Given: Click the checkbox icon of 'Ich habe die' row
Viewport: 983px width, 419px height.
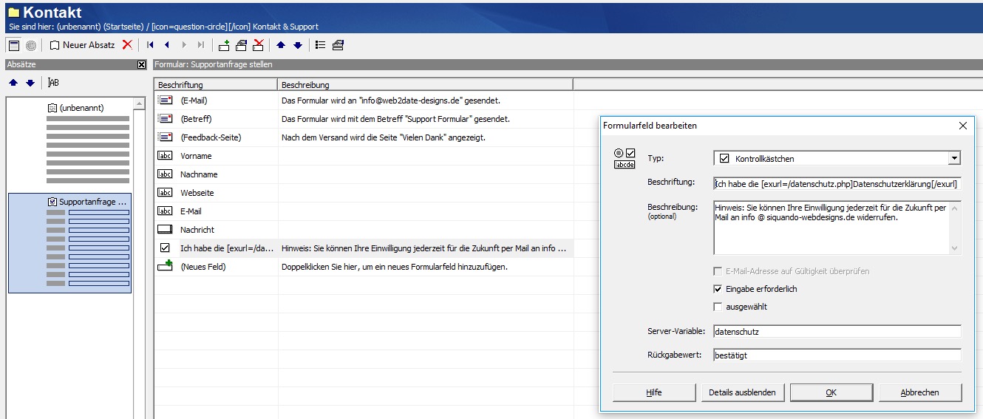Looking at the screenshot, I should pyautogui.click(x=166, y=248).
